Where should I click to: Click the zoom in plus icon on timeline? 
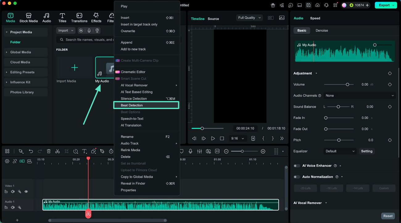pos(263,151)
